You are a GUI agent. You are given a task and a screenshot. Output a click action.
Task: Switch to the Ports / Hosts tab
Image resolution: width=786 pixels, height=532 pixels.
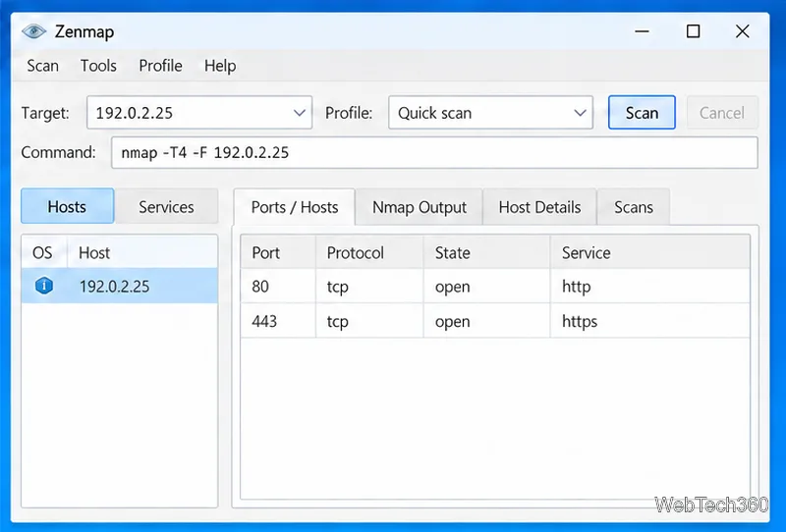[295, 207]
